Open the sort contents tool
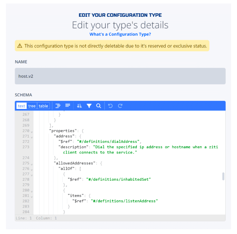Viewport: 237px width, 234px height. click(79, 106)
